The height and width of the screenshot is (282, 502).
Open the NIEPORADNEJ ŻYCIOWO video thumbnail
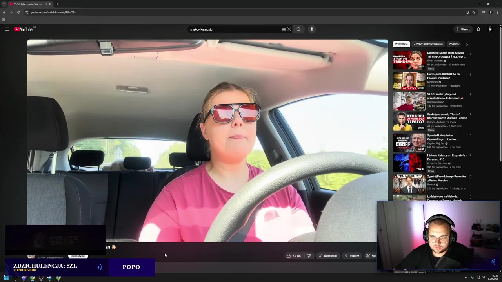409,60
